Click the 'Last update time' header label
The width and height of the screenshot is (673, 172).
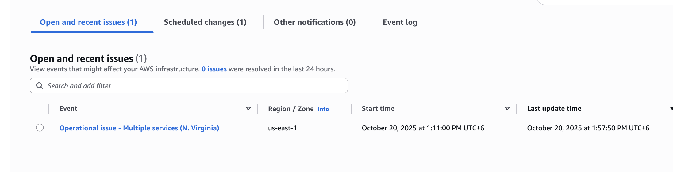[x=554, y=109]
